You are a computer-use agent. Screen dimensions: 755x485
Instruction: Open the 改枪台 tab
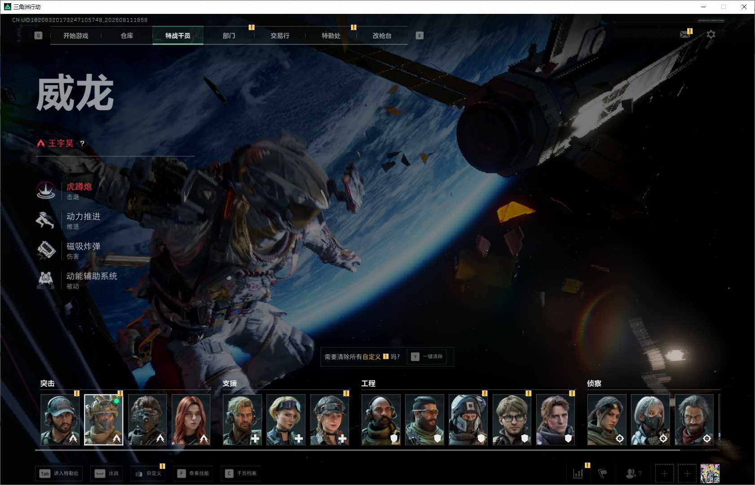pos(382,35)
